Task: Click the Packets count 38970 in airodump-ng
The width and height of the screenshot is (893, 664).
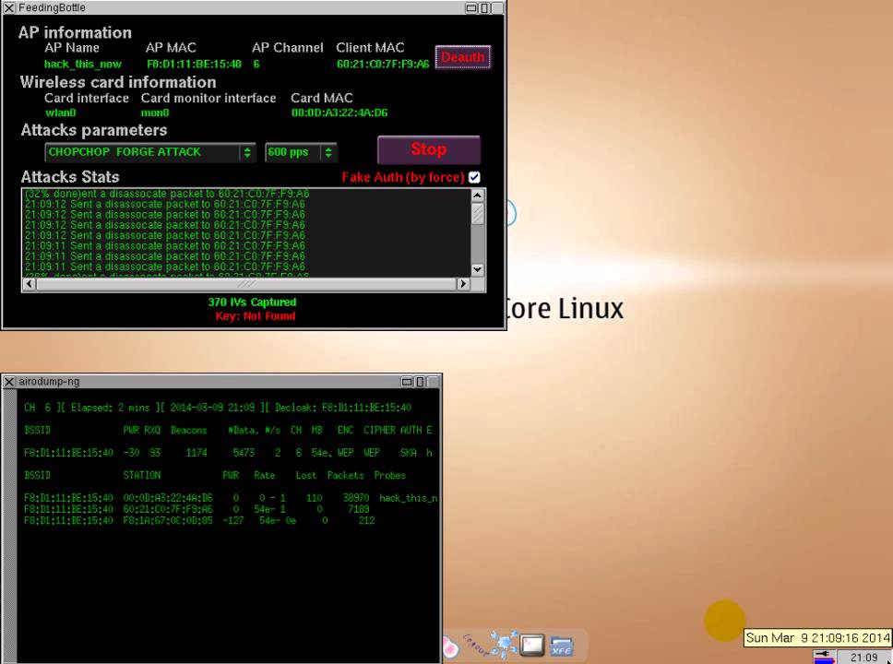Action: [356, 498]
